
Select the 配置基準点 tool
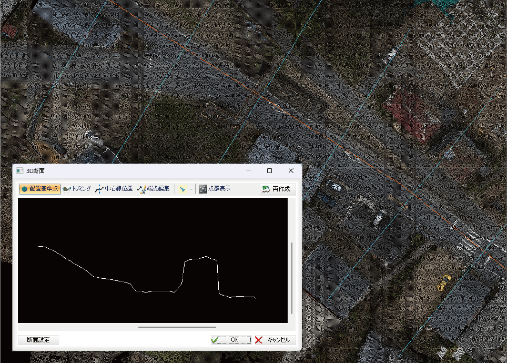point(40,189)
